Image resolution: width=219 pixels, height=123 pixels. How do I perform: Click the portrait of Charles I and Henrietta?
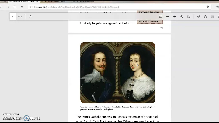coord(118,73)
